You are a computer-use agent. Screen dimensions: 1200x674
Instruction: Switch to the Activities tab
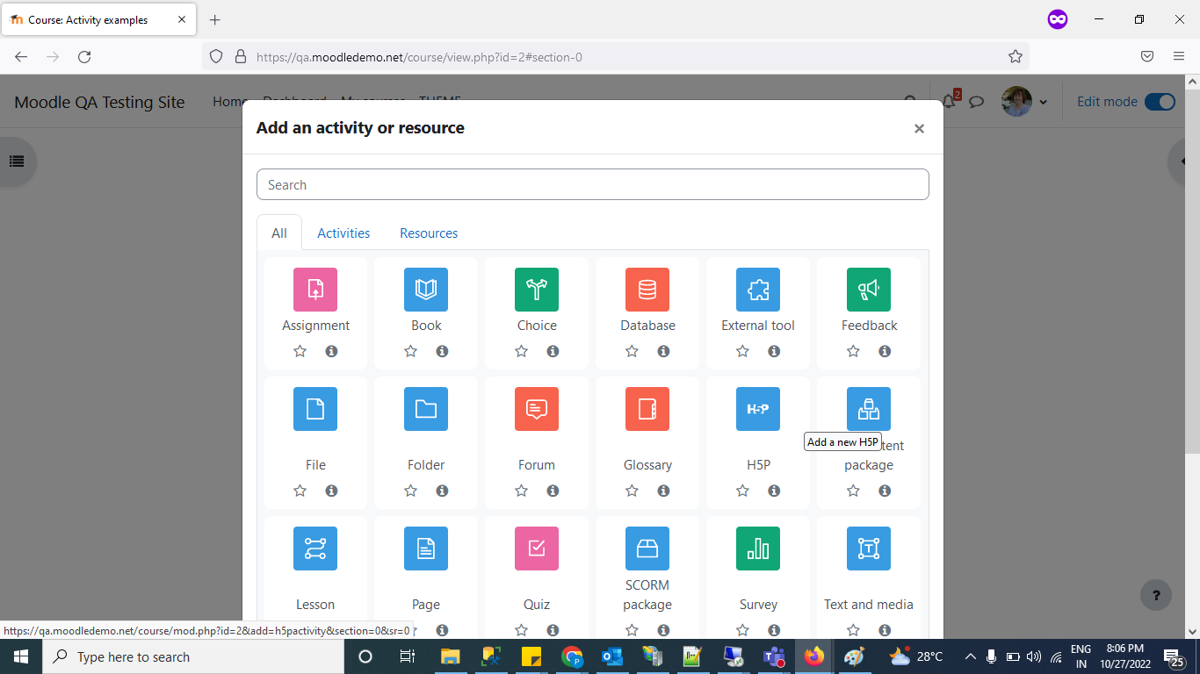pos(343,233)
